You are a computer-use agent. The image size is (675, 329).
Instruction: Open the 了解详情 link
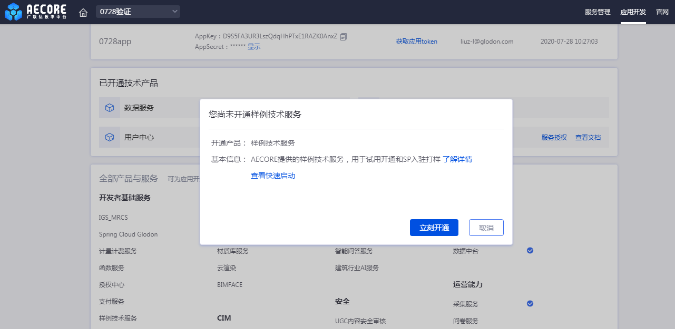pos(457,159)
